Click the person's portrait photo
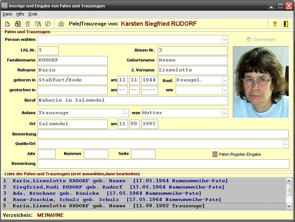The height and width of the screenshot is (222, 295). (x=261, y=82)
